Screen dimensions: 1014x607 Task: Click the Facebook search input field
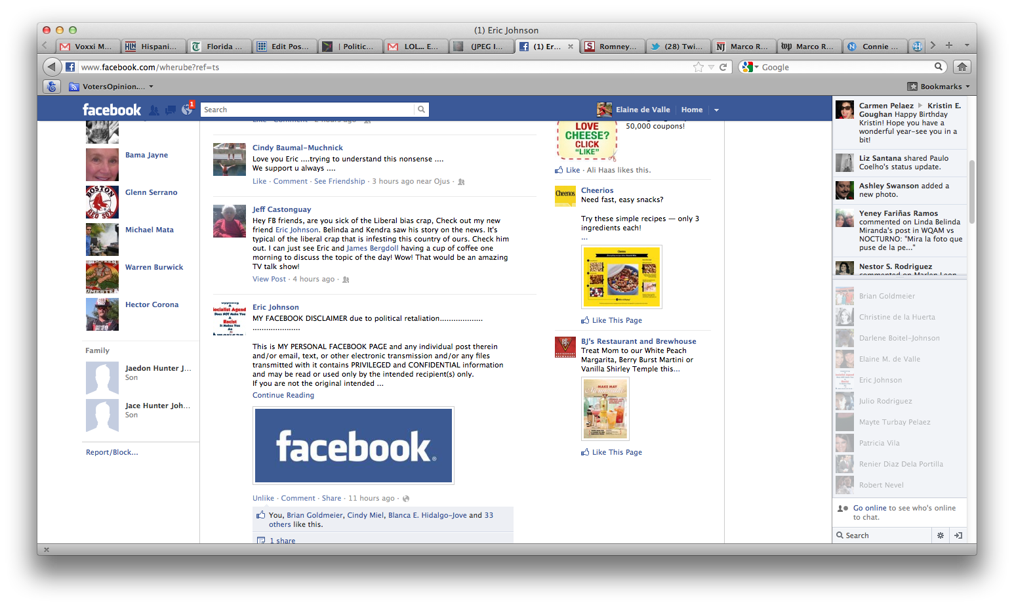pos(308,110)
